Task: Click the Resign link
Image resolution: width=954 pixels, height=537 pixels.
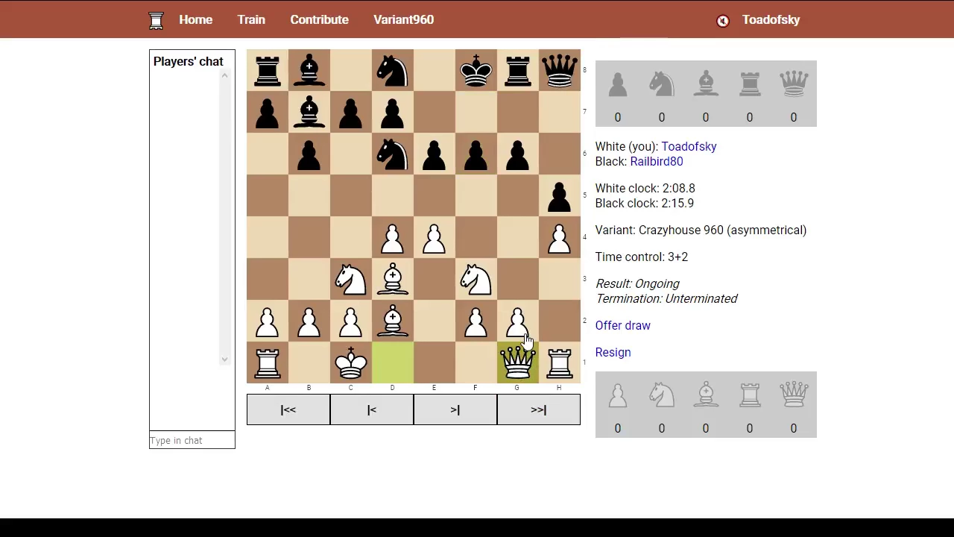Action: point(613,353)
